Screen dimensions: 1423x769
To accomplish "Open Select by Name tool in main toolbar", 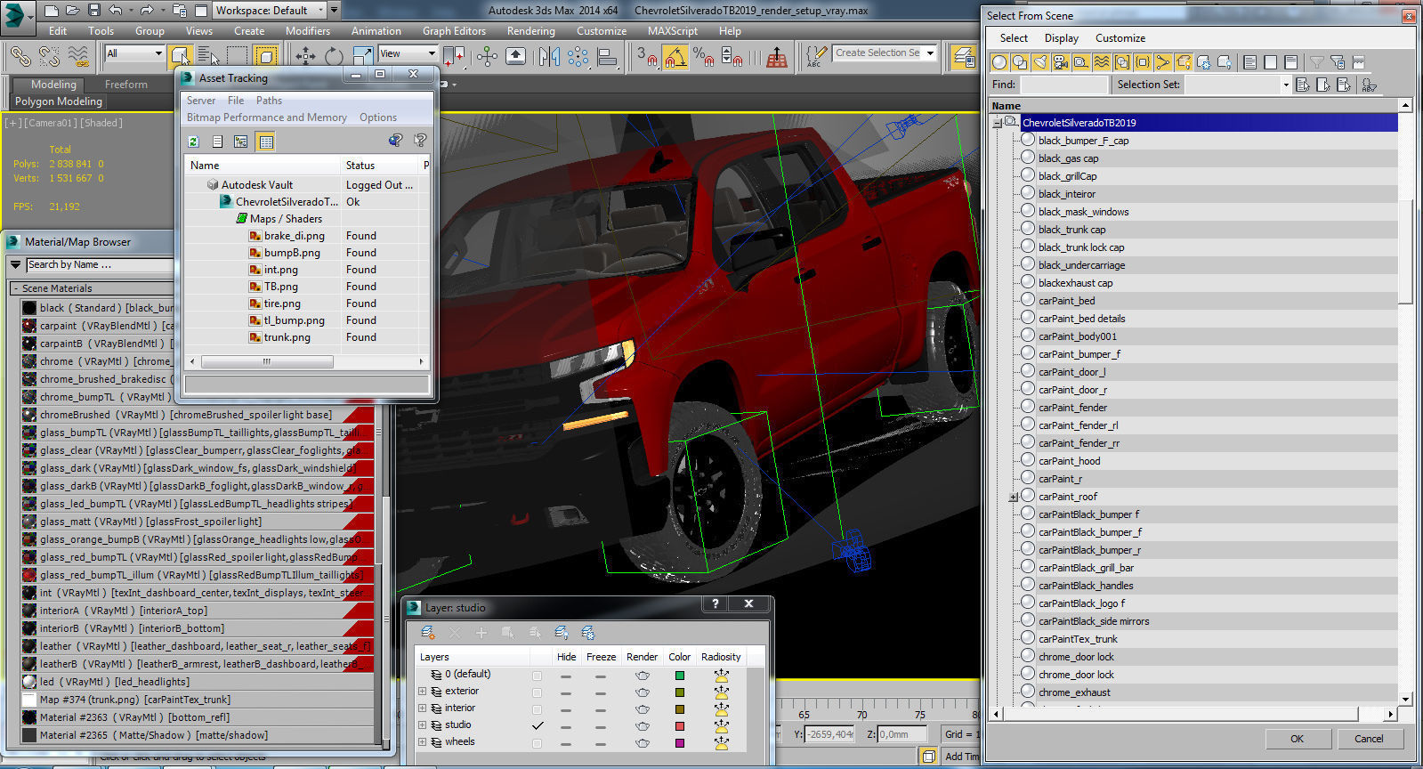I will tap(209, 56).
